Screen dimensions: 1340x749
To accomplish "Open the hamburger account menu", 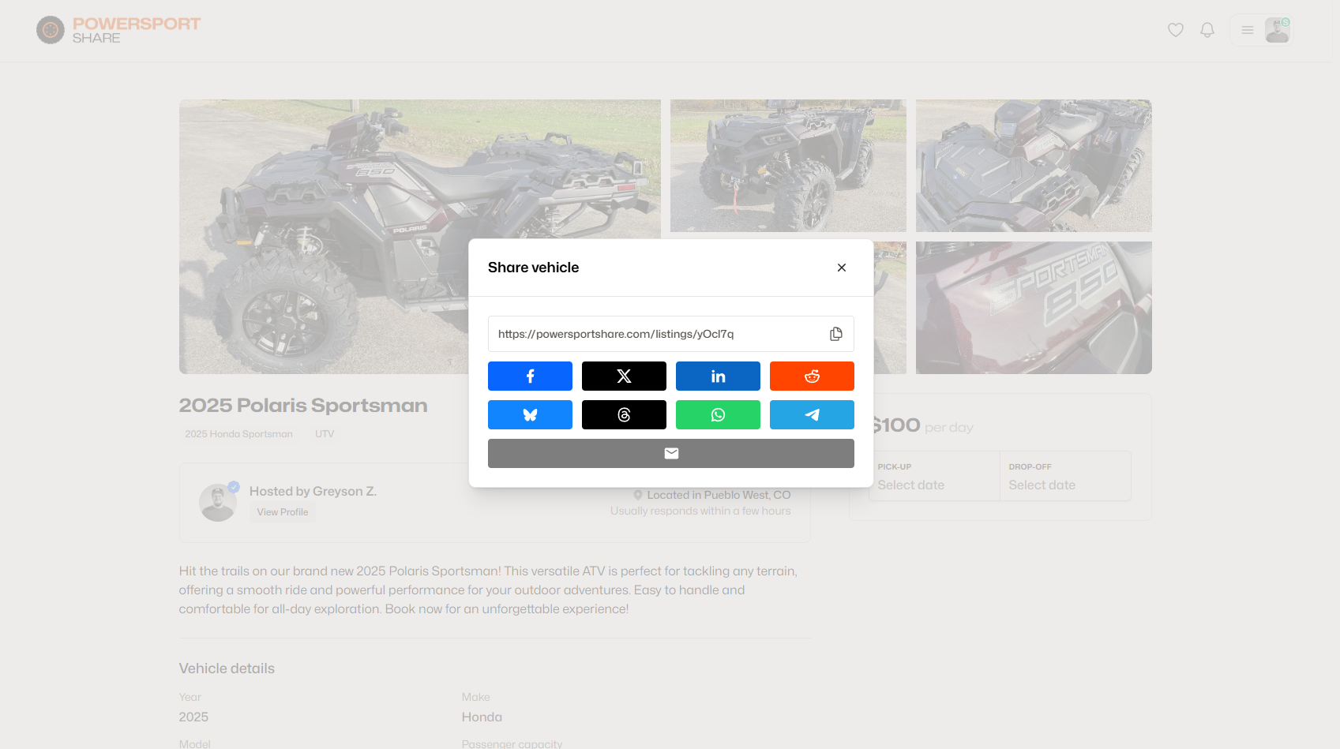I will point(1248,30).
